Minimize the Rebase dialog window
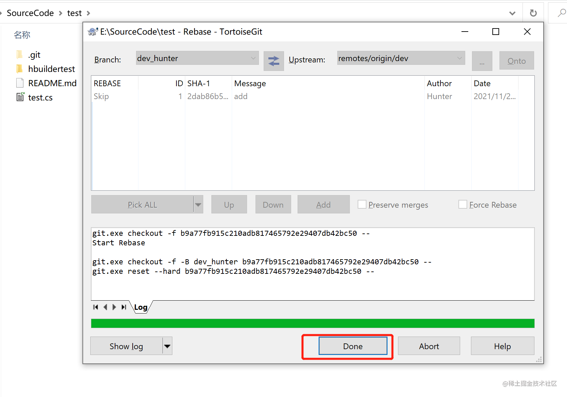The height and width of the screenshot is (397, 567). (x=465, y=32)
